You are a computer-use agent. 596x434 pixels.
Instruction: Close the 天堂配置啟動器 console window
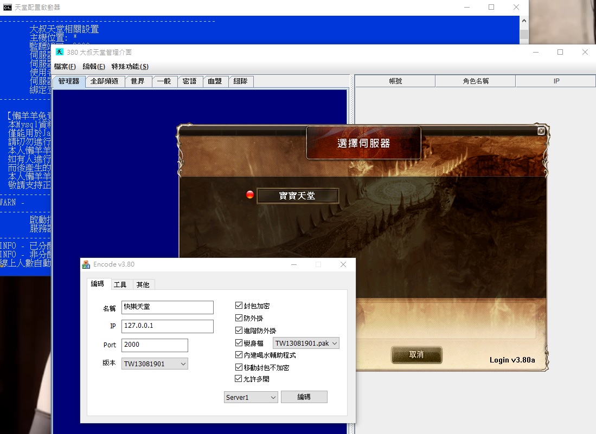(x=516, y=7)
